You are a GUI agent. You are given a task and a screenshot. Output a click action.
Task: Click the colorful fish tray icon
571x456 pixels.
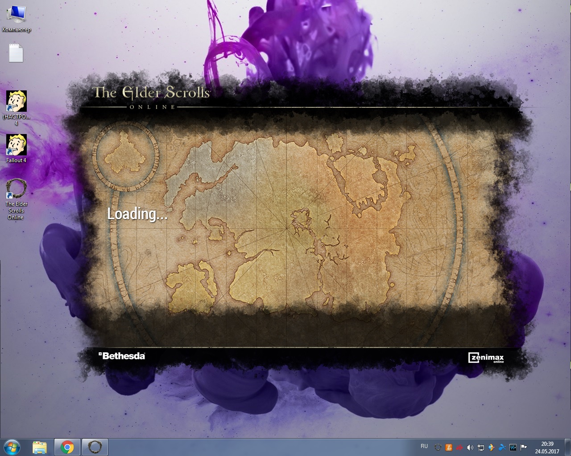pos(492,447)
